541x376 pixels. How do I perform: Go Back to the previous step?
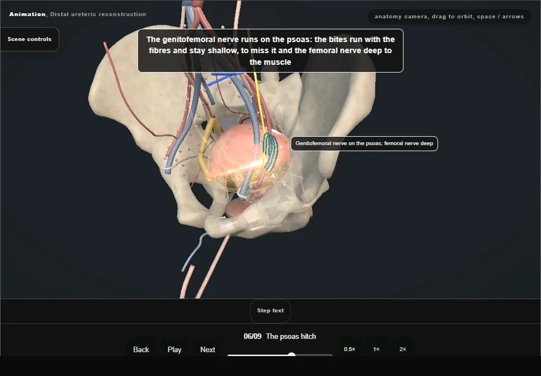coord(141,349)
